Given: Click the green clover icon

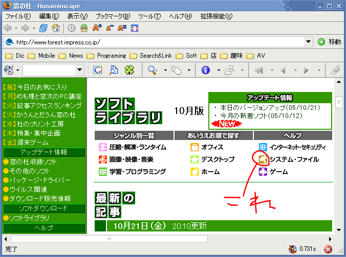Looking at the screenshot, I should click(129, 70).
